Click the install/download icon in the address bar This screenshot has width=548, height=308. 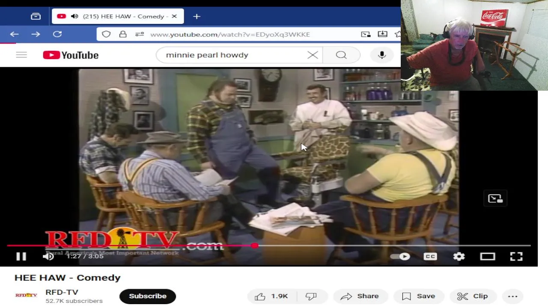click(x=383, y=34)
